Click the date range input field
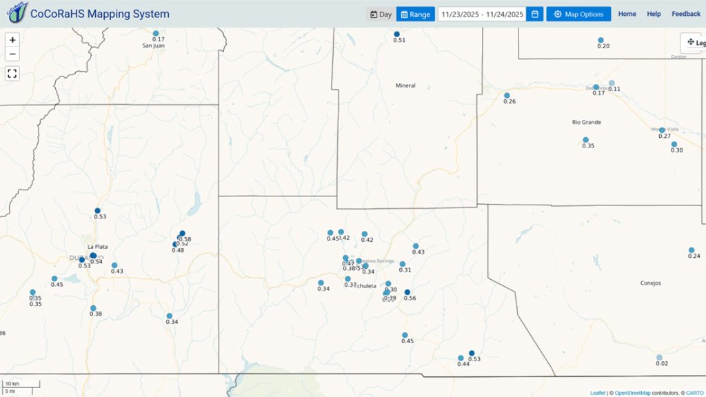 482,14
